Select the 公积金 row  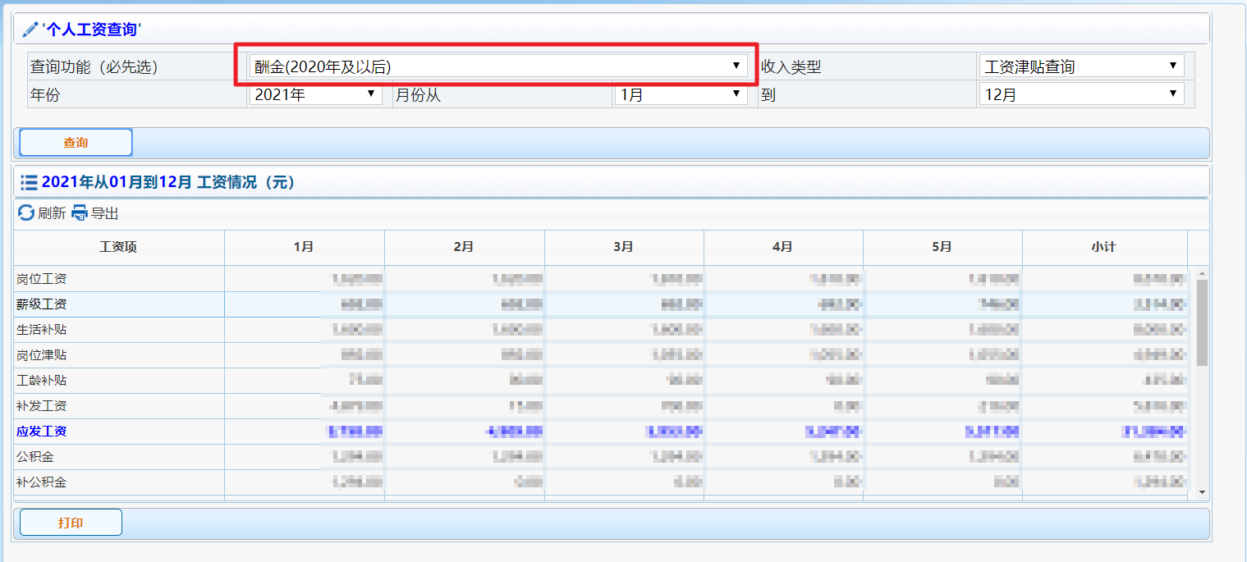pos(35,457)
